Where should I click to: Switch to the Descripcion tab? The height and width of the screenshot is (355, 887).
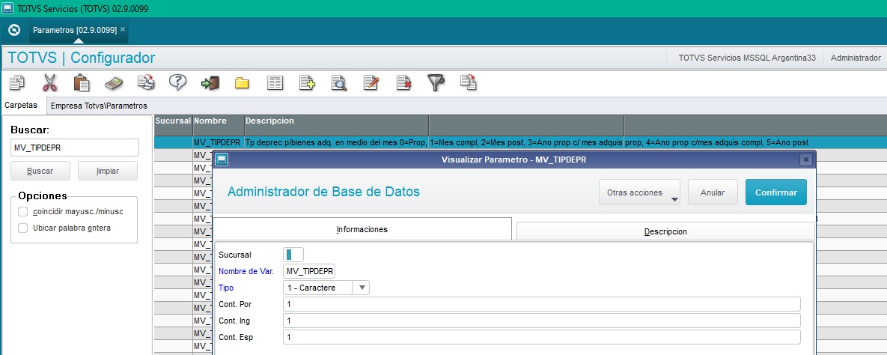click(665, 231)
